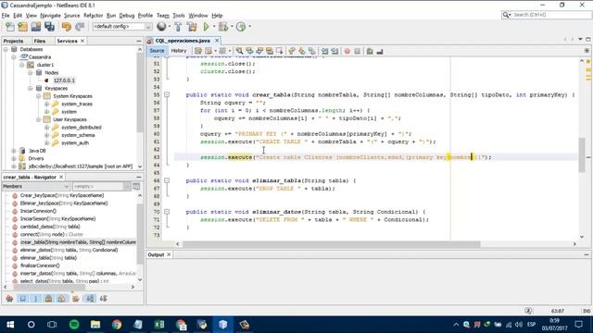593x333 pixels.
Task: Click the New File toolbar icon
Action: pos(10,27)
